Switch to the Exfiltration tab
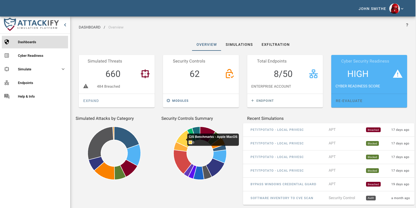The width and height of the screenshot is (416, 208). pos(276,44)
